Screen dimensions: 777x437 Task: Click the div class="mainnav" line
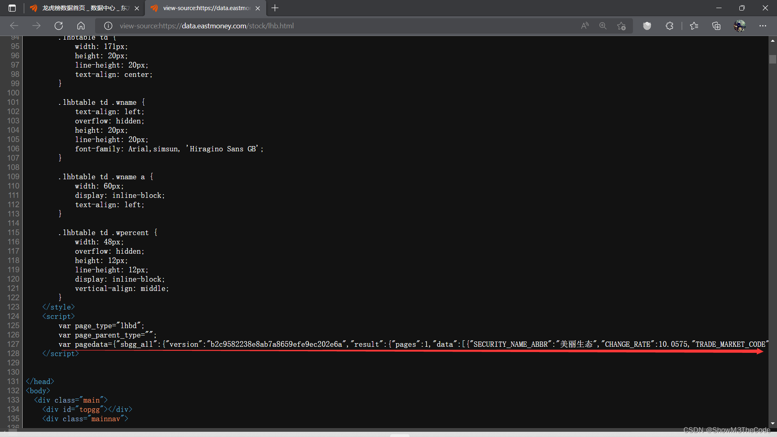pos(85,419)
